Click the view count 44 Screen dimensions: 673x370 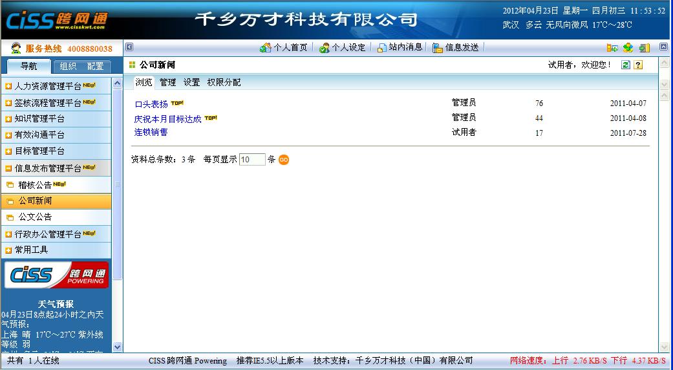click(x=539, y=118)
